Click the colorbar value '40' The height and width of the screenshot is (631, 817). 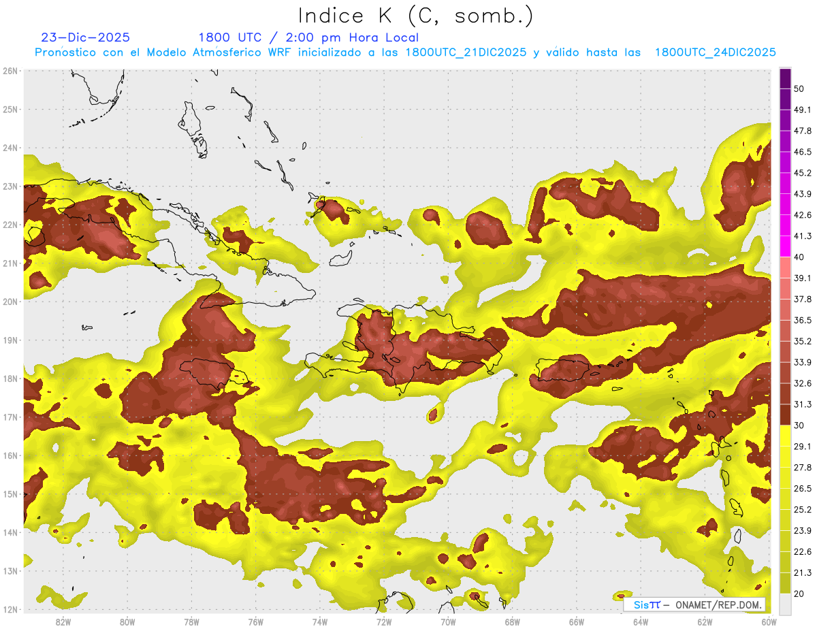tap(799, 257)
